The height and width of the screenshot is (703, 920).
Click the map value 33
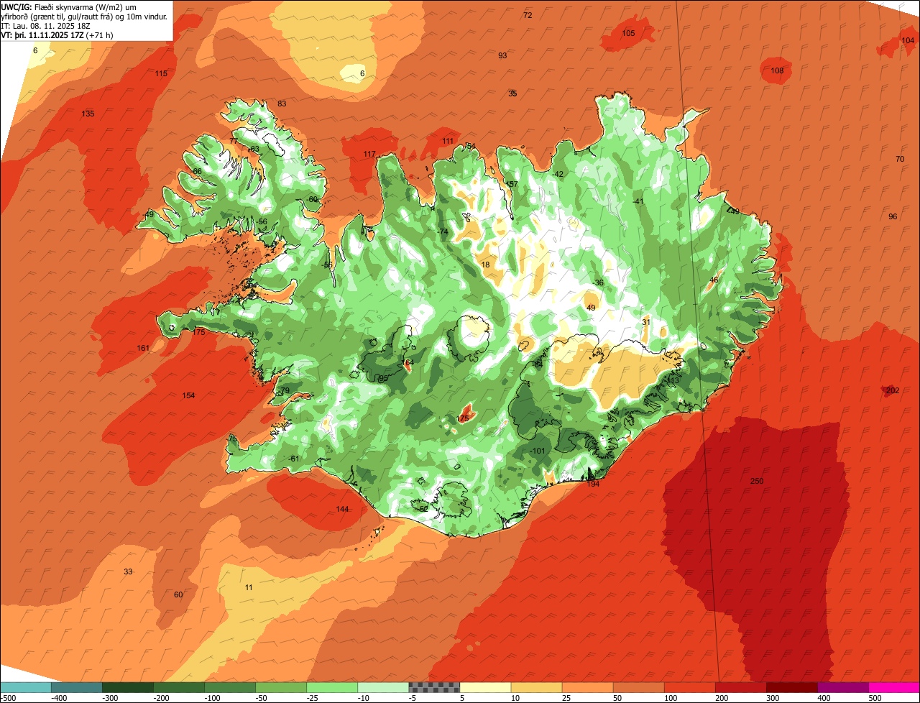click(x=128, y=571)
